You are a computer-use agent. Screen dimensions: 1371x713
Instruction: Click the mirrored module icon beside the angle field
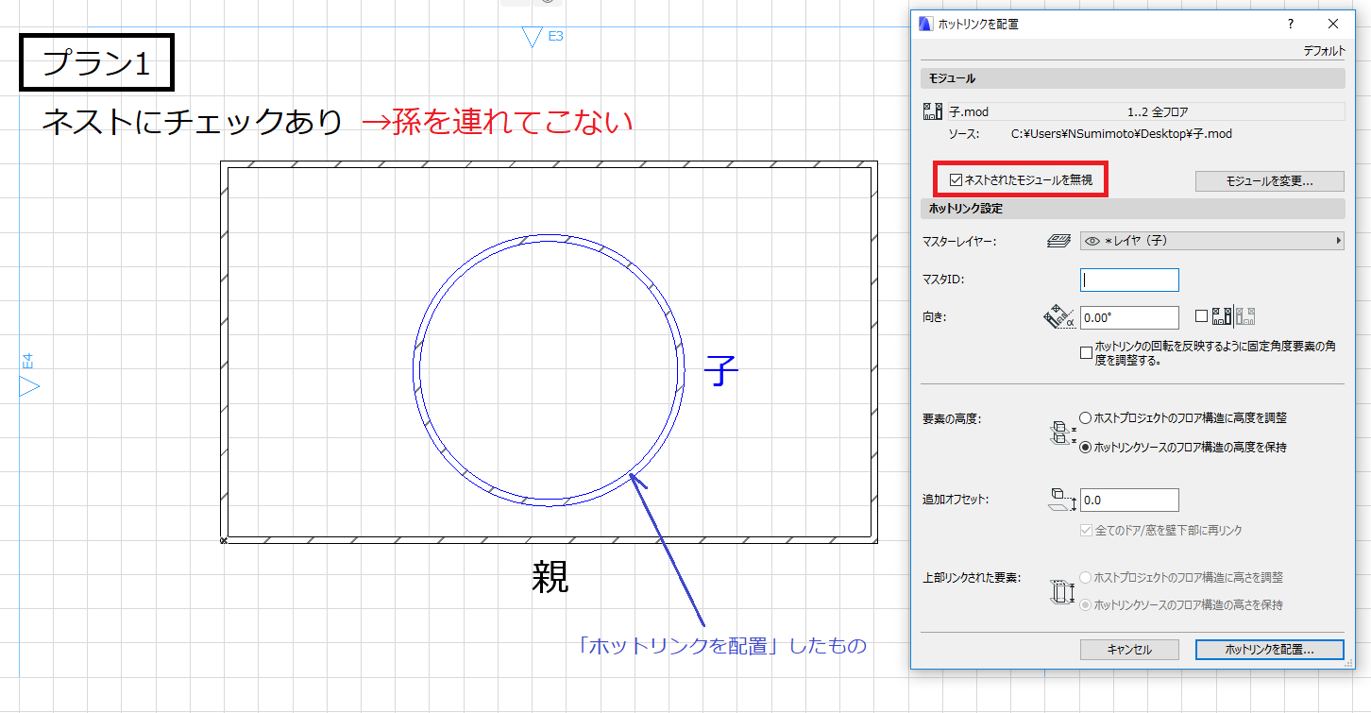(x=1222, y=317)
